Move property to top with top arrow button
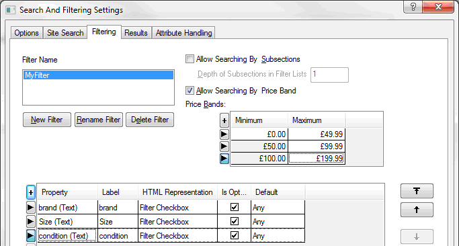The height and width of the screenshot is (246, 459). point(417,191)
